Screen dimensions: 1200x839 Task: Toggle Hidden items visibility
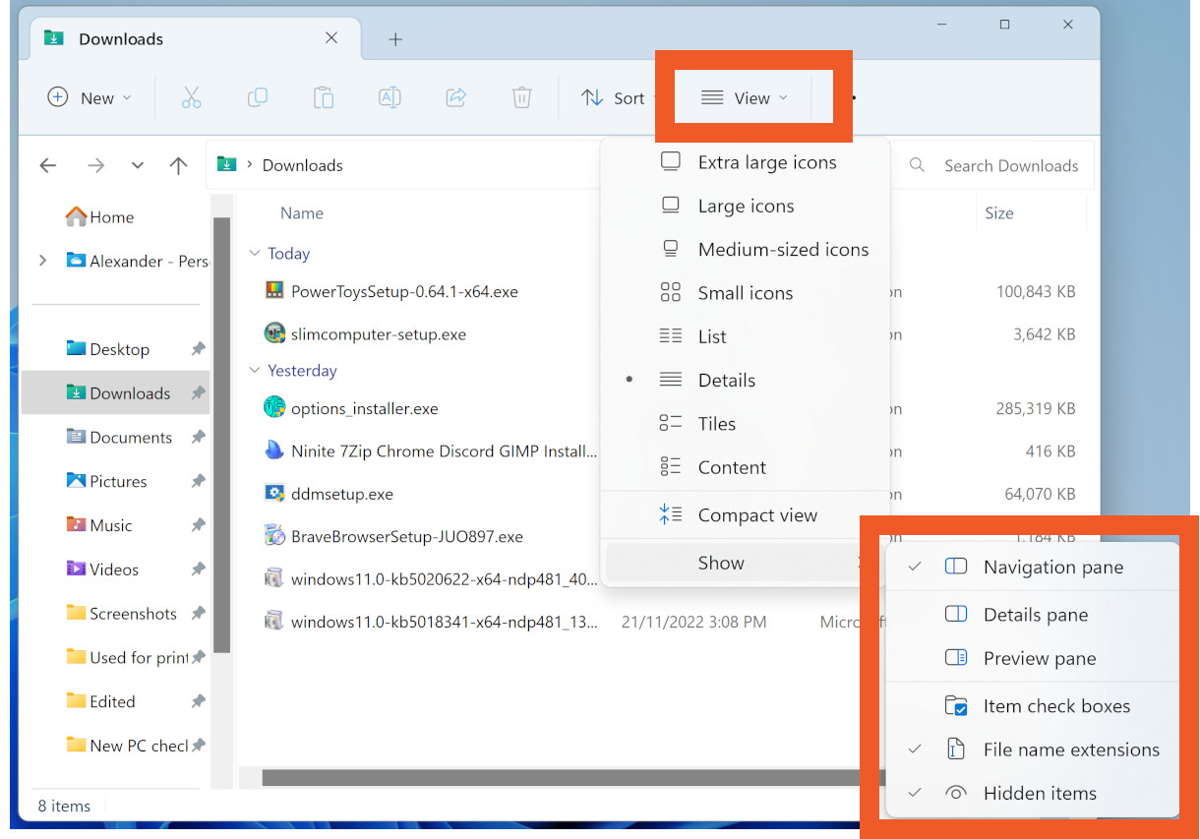point(1039,794)
